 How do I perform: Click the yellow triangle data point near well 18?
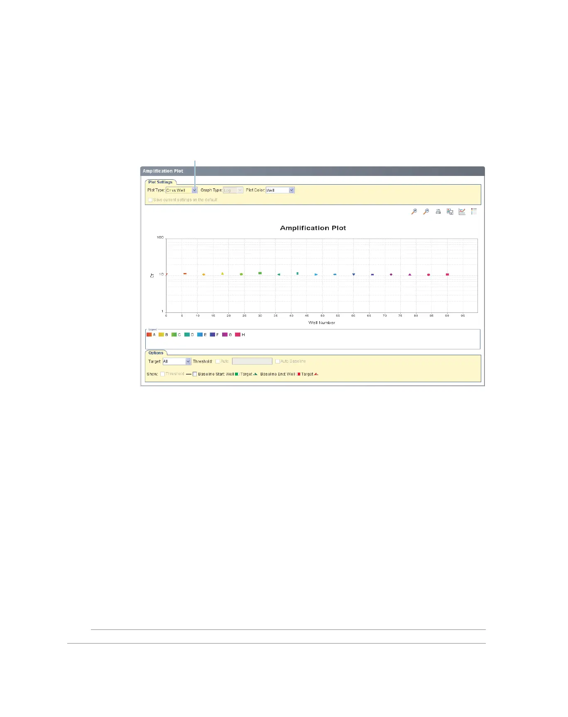pos(223,273)
